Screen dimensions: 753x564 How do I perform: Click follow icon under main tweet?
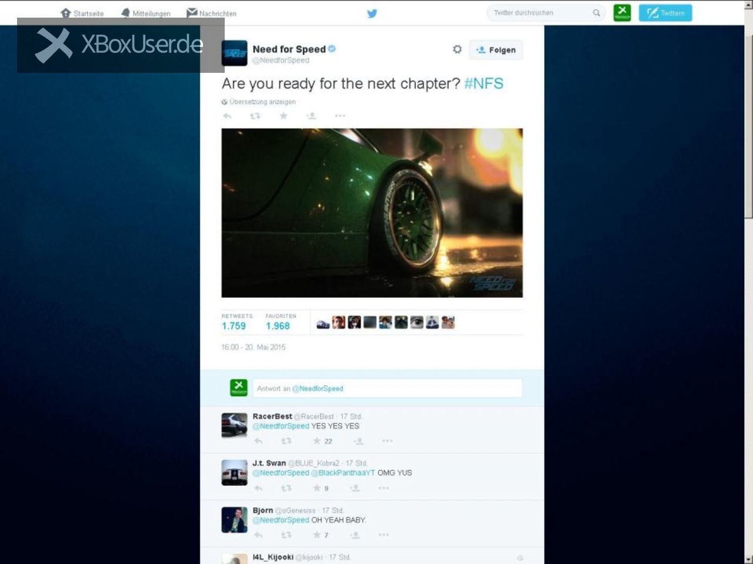point(311,116)
